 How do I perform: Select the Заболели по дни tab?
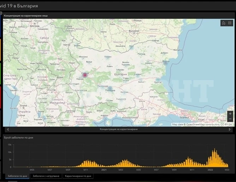(x=17, y=176)
